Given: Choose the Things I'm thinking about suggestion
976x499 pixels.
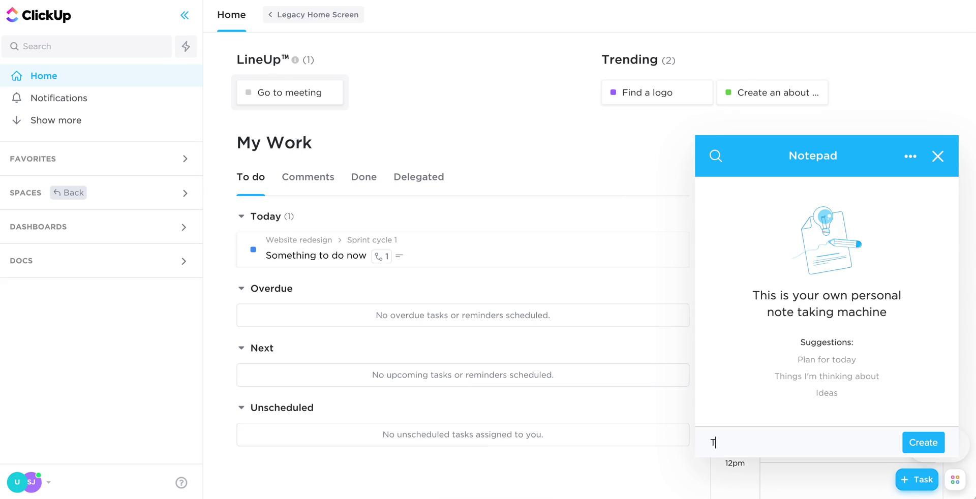Looking at the screenshot, I should pos(827,377).
